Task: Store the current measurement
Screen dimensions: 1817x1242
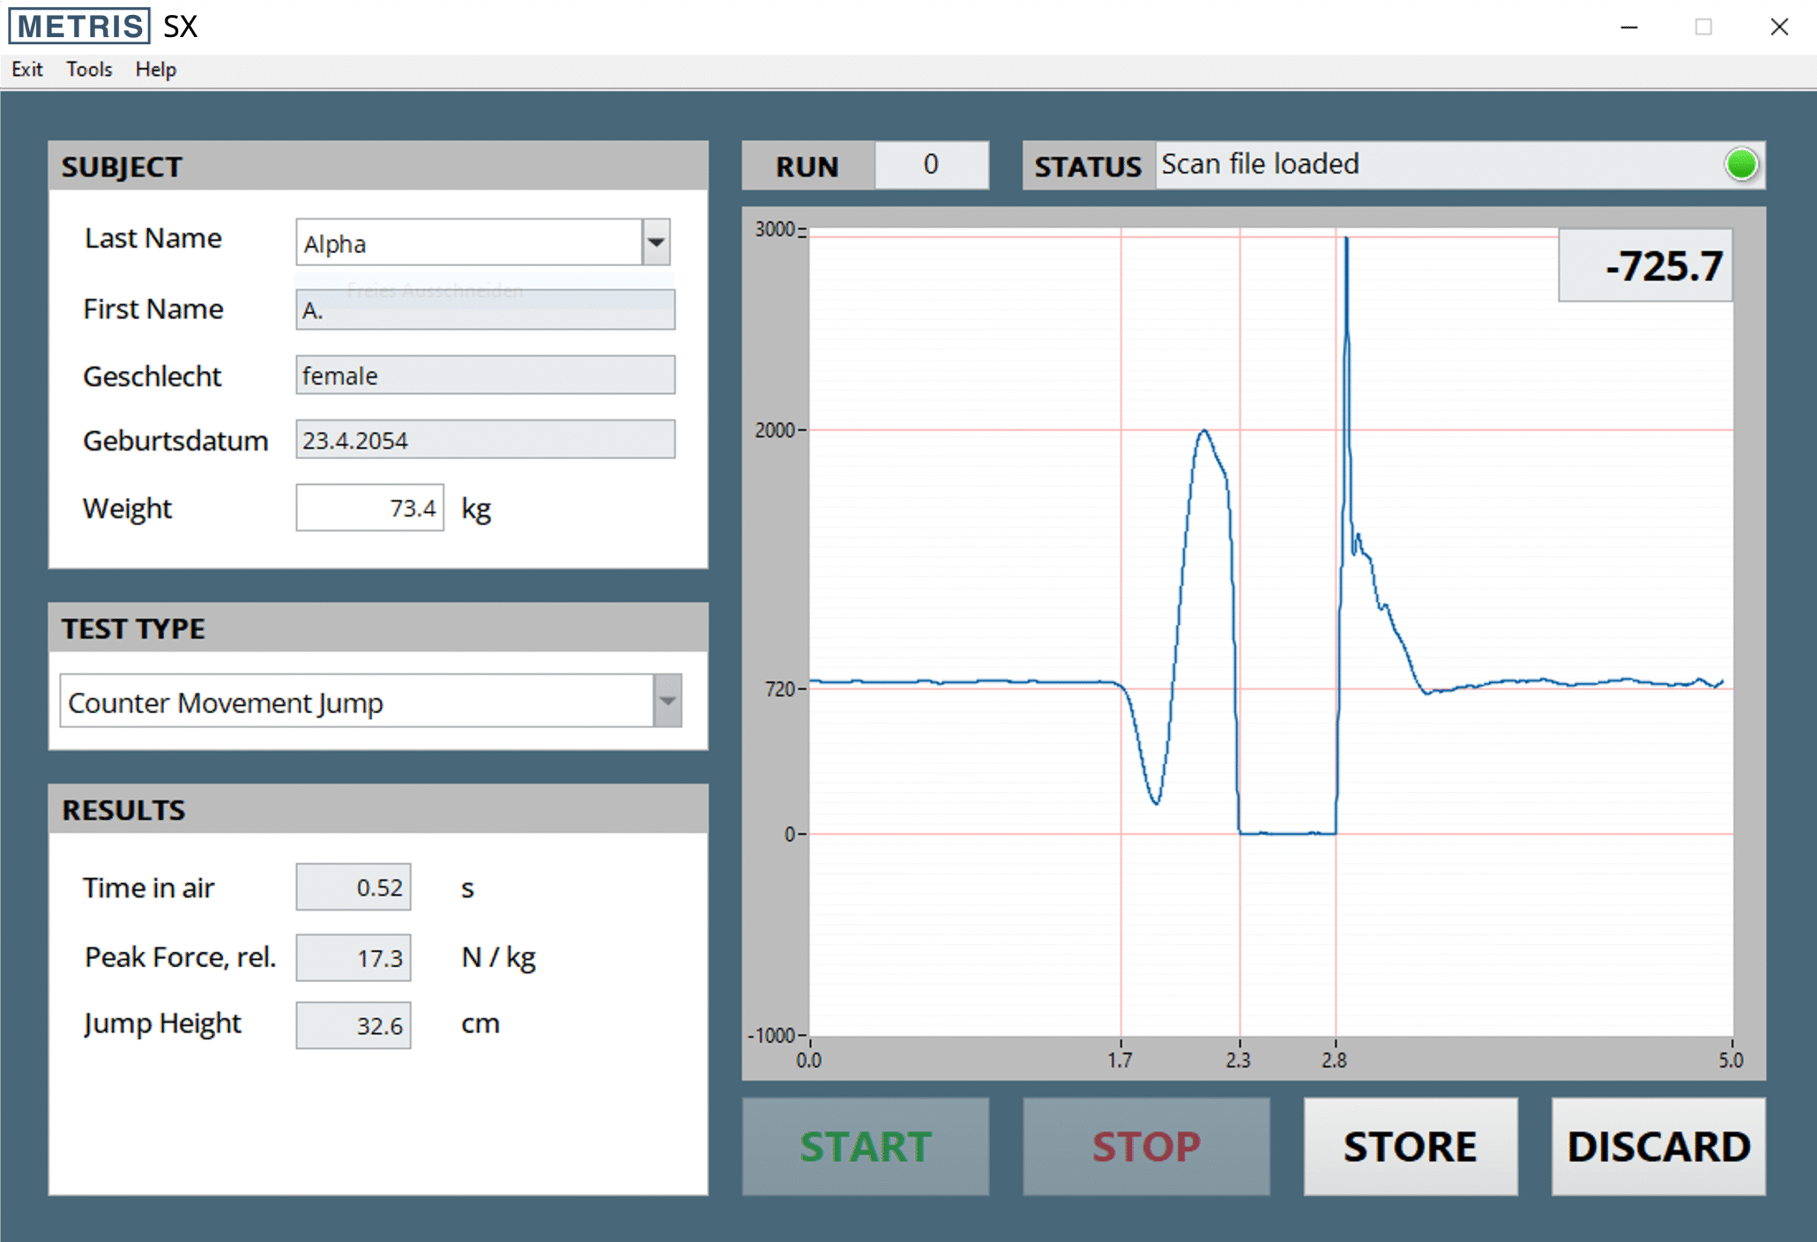Action: (x=1409, y=1146)
